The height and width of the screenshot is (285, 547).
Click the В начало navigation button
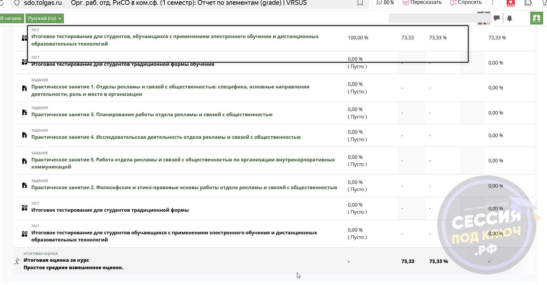click(x=11, y=18)
